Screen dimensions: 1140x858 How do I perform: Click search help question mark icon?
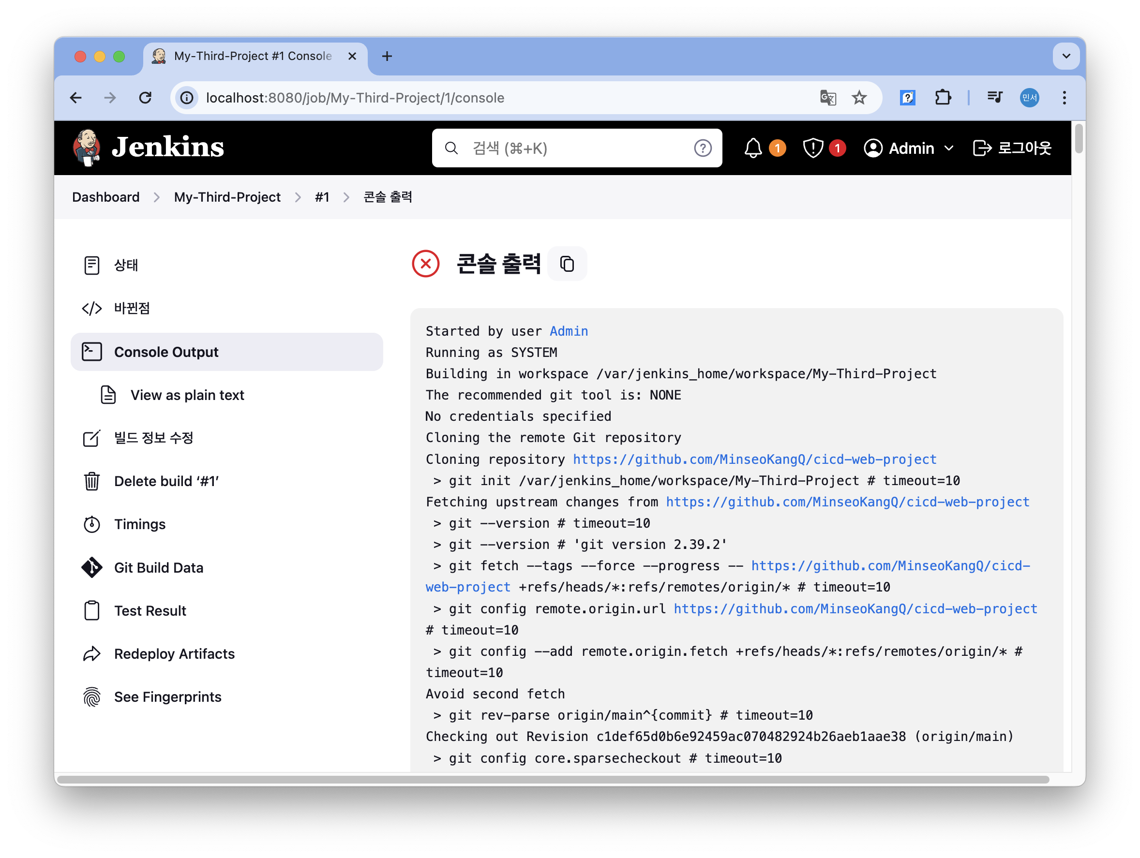[703, 148]
